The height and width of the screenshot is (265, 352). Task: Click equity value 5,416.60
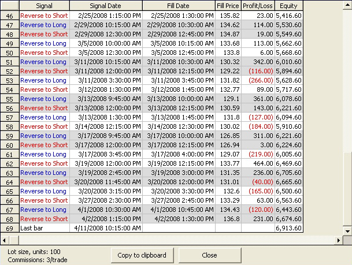[288, 16]
